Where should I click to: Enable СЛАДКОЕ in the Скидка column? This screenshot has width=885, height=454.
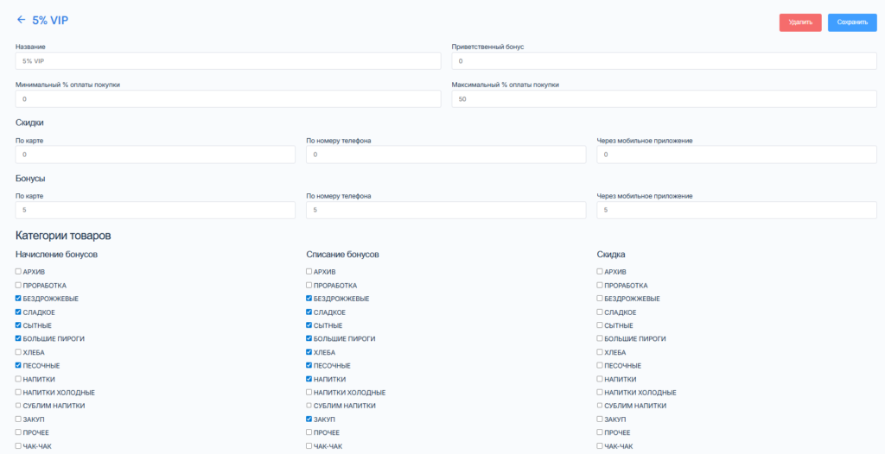pyautogui.click(x=600, y=312)
